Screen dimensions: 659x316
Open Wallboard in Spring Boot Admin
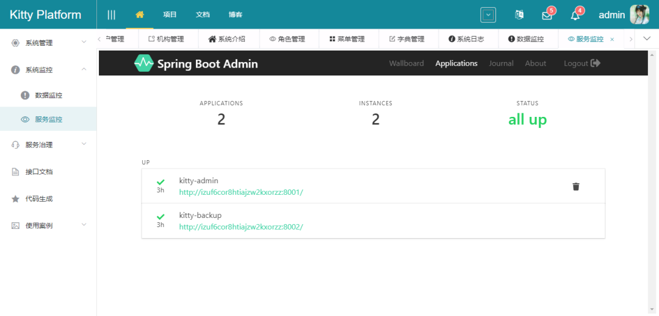pos(406,63)
